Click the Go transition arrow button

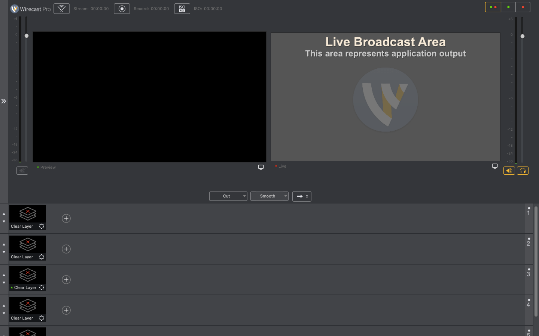click(302, 196)
